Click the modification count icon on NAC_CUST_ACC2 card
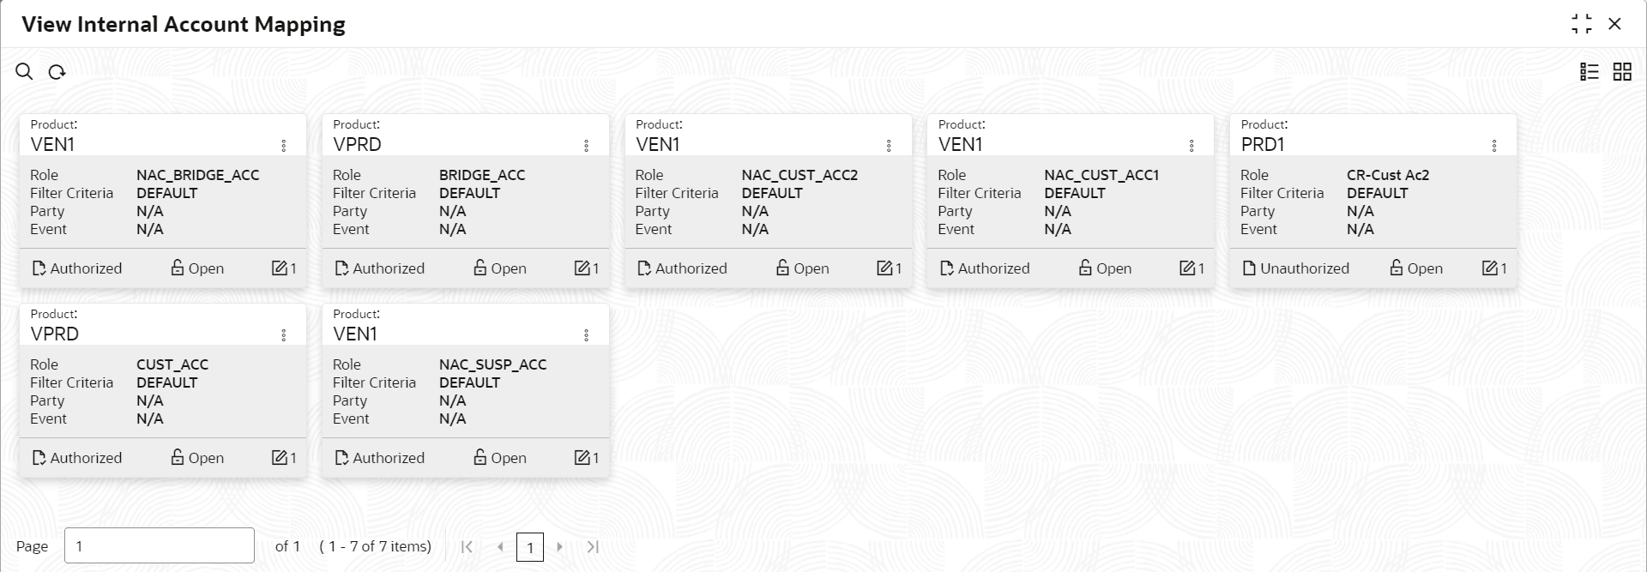 (x=884, y=268)
